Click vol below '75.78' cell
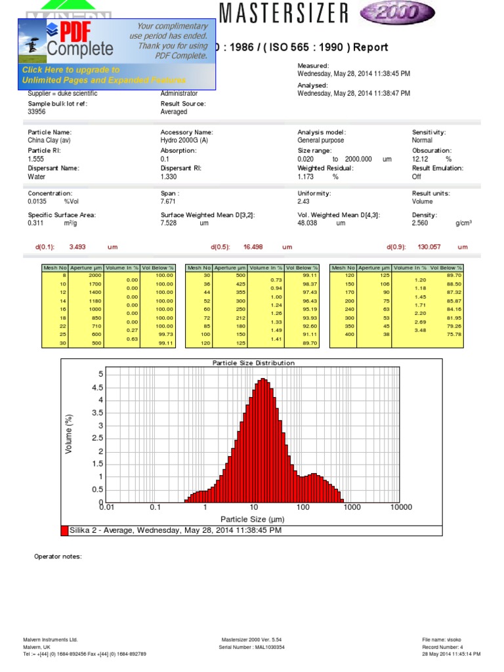The height and width of the screenshot is (672, 504). coord(454,335)
